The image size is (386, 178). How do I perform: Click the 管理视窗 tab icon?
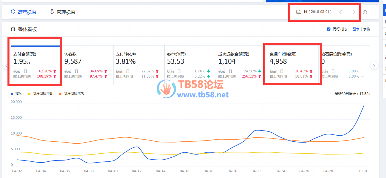click(x=52, y=12)
